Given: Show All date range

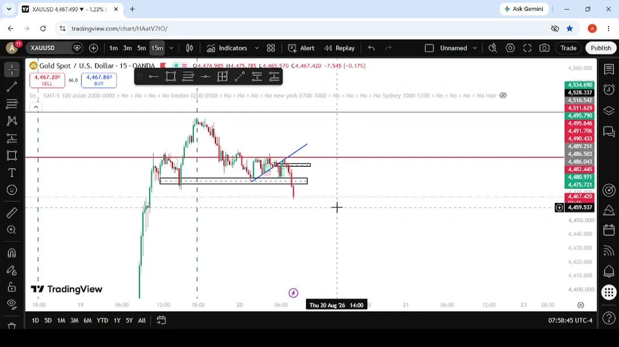Looking at the screenshot, I should click(142, 320).
